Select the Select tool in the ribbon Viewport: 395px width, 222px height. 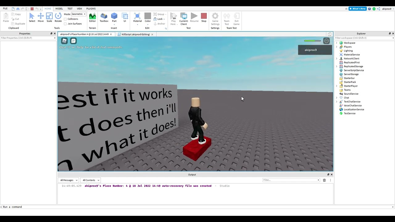32,18
